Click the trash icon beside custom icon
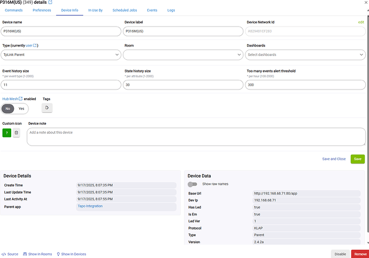 16,133
